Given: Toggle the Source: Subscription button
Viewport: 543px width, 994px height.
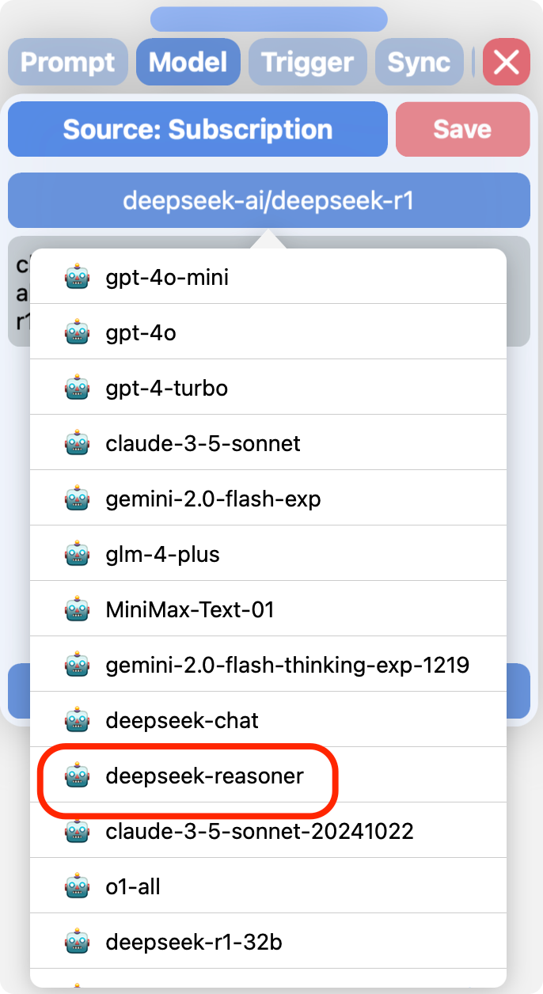Looking at the screenshot, I should click(x=198, y=129).
